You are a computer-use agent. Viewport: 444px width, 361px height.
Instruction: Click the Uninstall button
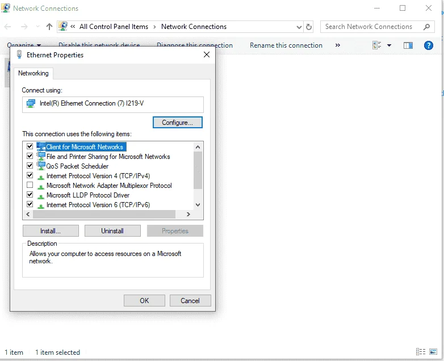[112, 231]
